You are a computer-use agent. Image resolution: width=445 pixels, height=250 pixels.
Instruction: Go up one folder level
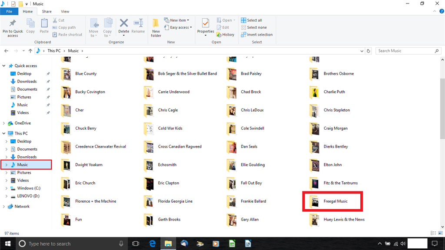tap(30, 51)
